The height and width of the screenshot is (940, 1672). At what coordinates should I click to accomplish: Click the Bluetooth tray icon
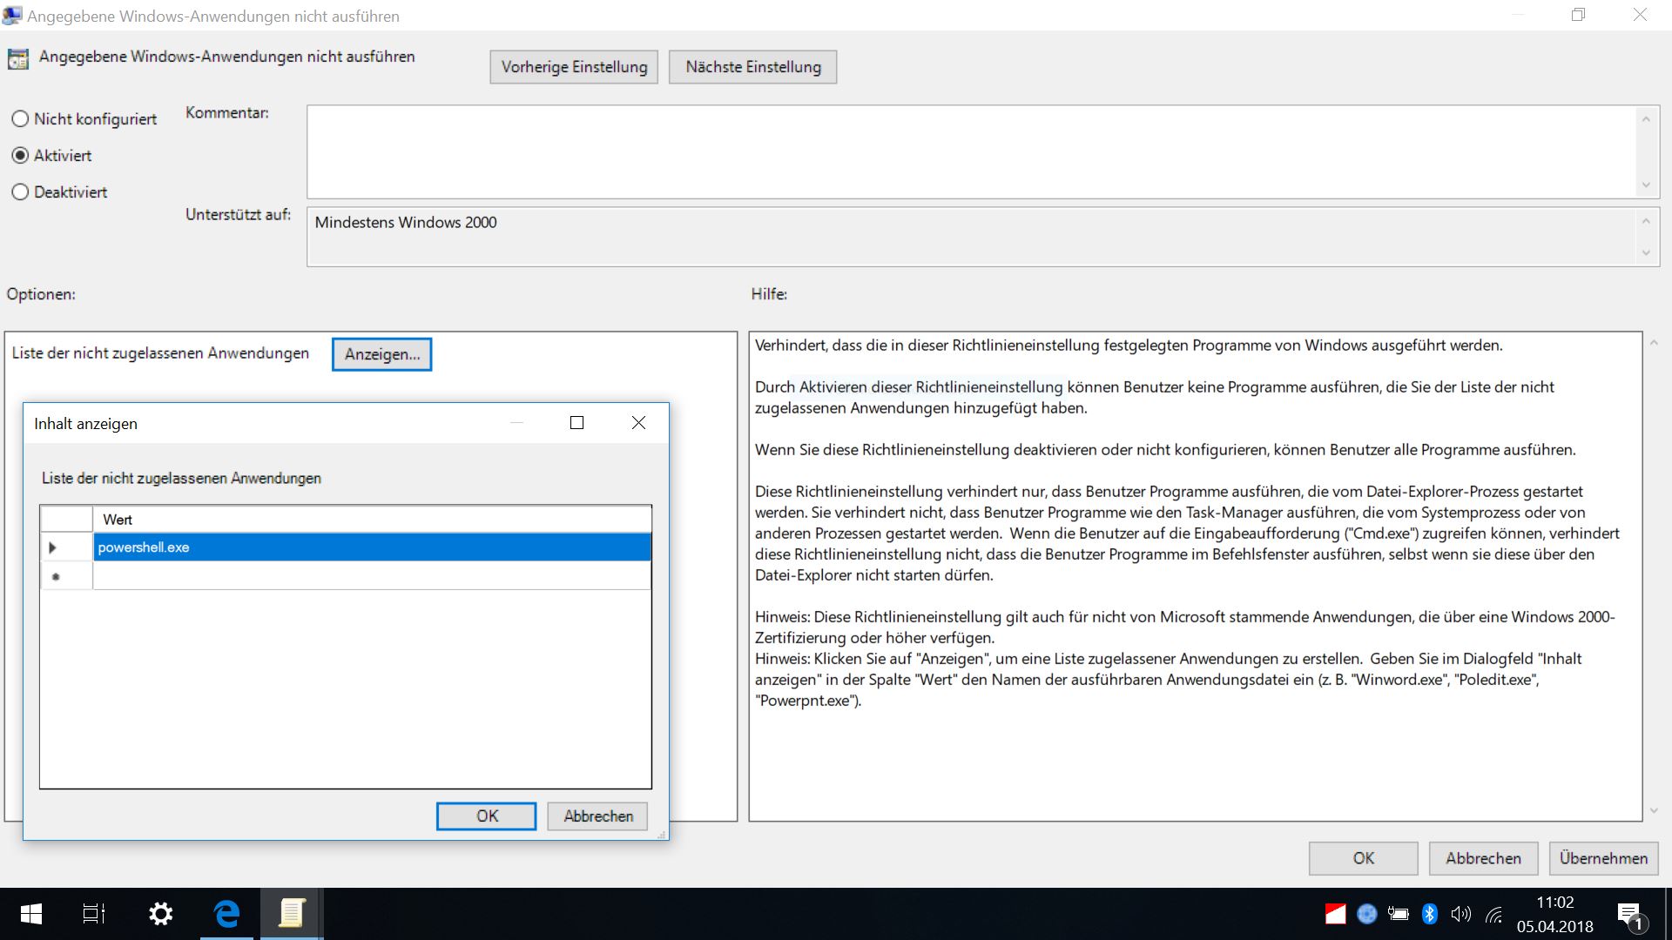[x=1429, y=914]
